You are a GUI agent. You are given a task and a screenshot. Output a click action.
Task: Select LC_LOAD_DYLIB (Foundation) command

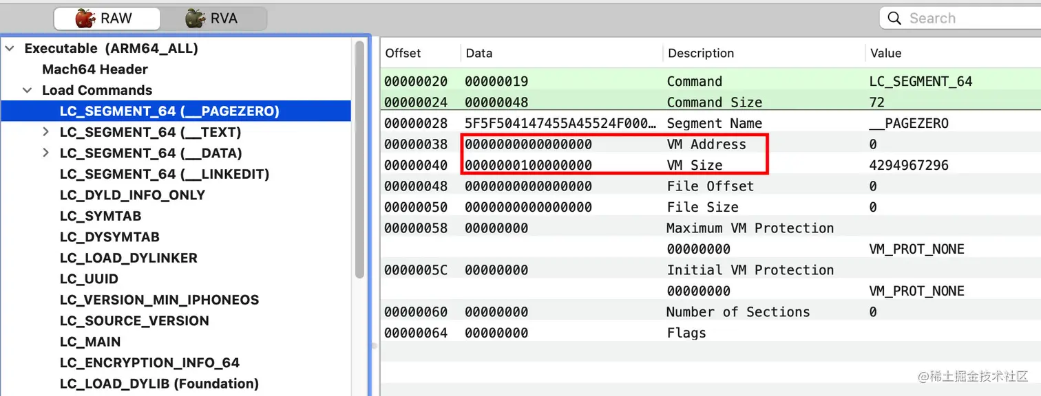159,384
